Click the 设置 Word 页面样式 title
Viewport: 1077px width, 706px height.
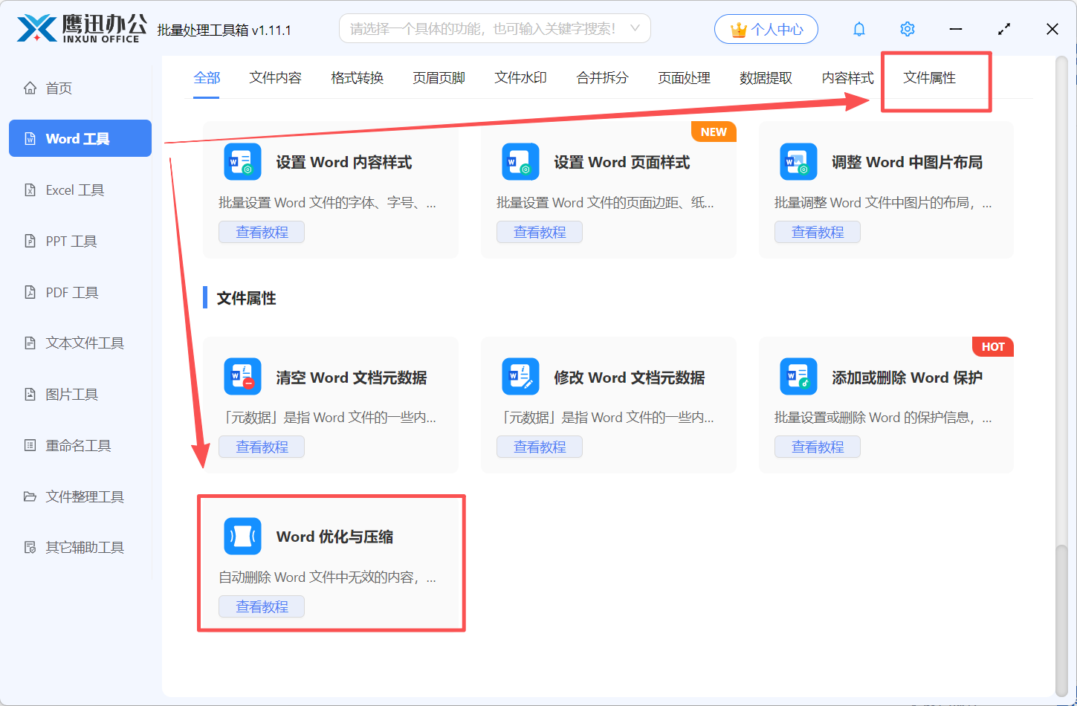(x=622, y=162)
